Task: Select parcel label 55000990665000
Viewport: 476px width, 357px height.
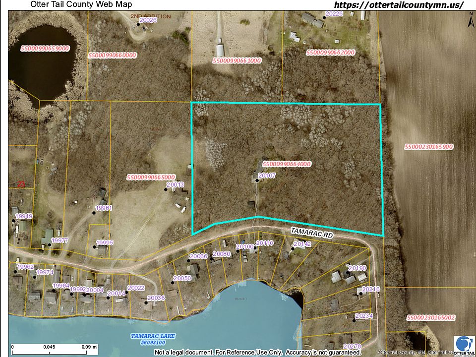Action: click(x=151, y=177)
